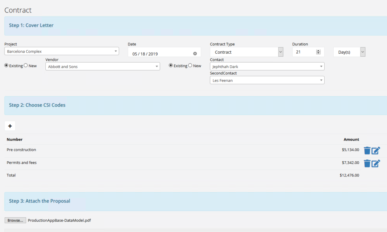This screenshot has width=387, height=232.
Task: Add a new CSI code with plus button
Action: [x=10, y=126]
